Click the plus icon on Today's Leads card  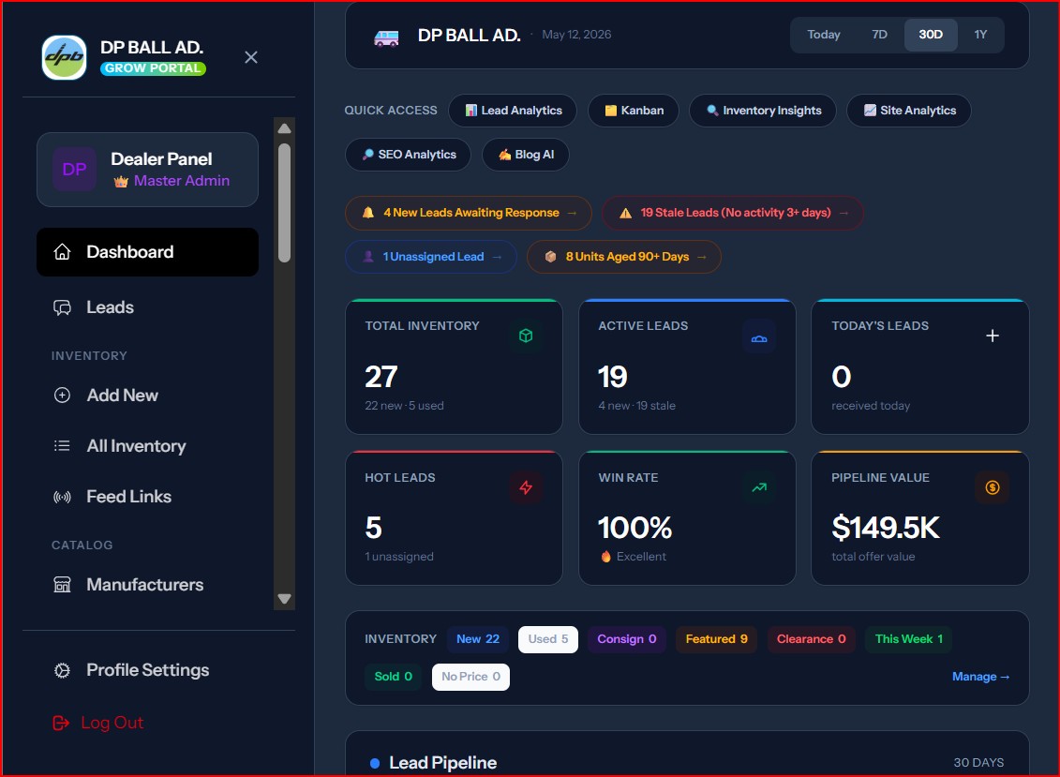pos(993,336)
